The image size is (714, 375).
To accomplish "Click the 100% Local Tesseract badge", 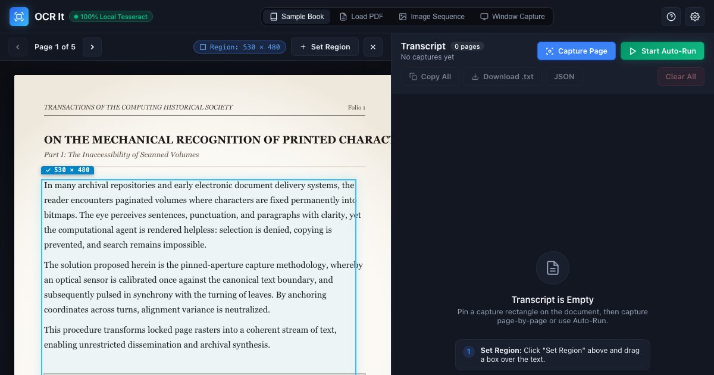I will point(111,17).
